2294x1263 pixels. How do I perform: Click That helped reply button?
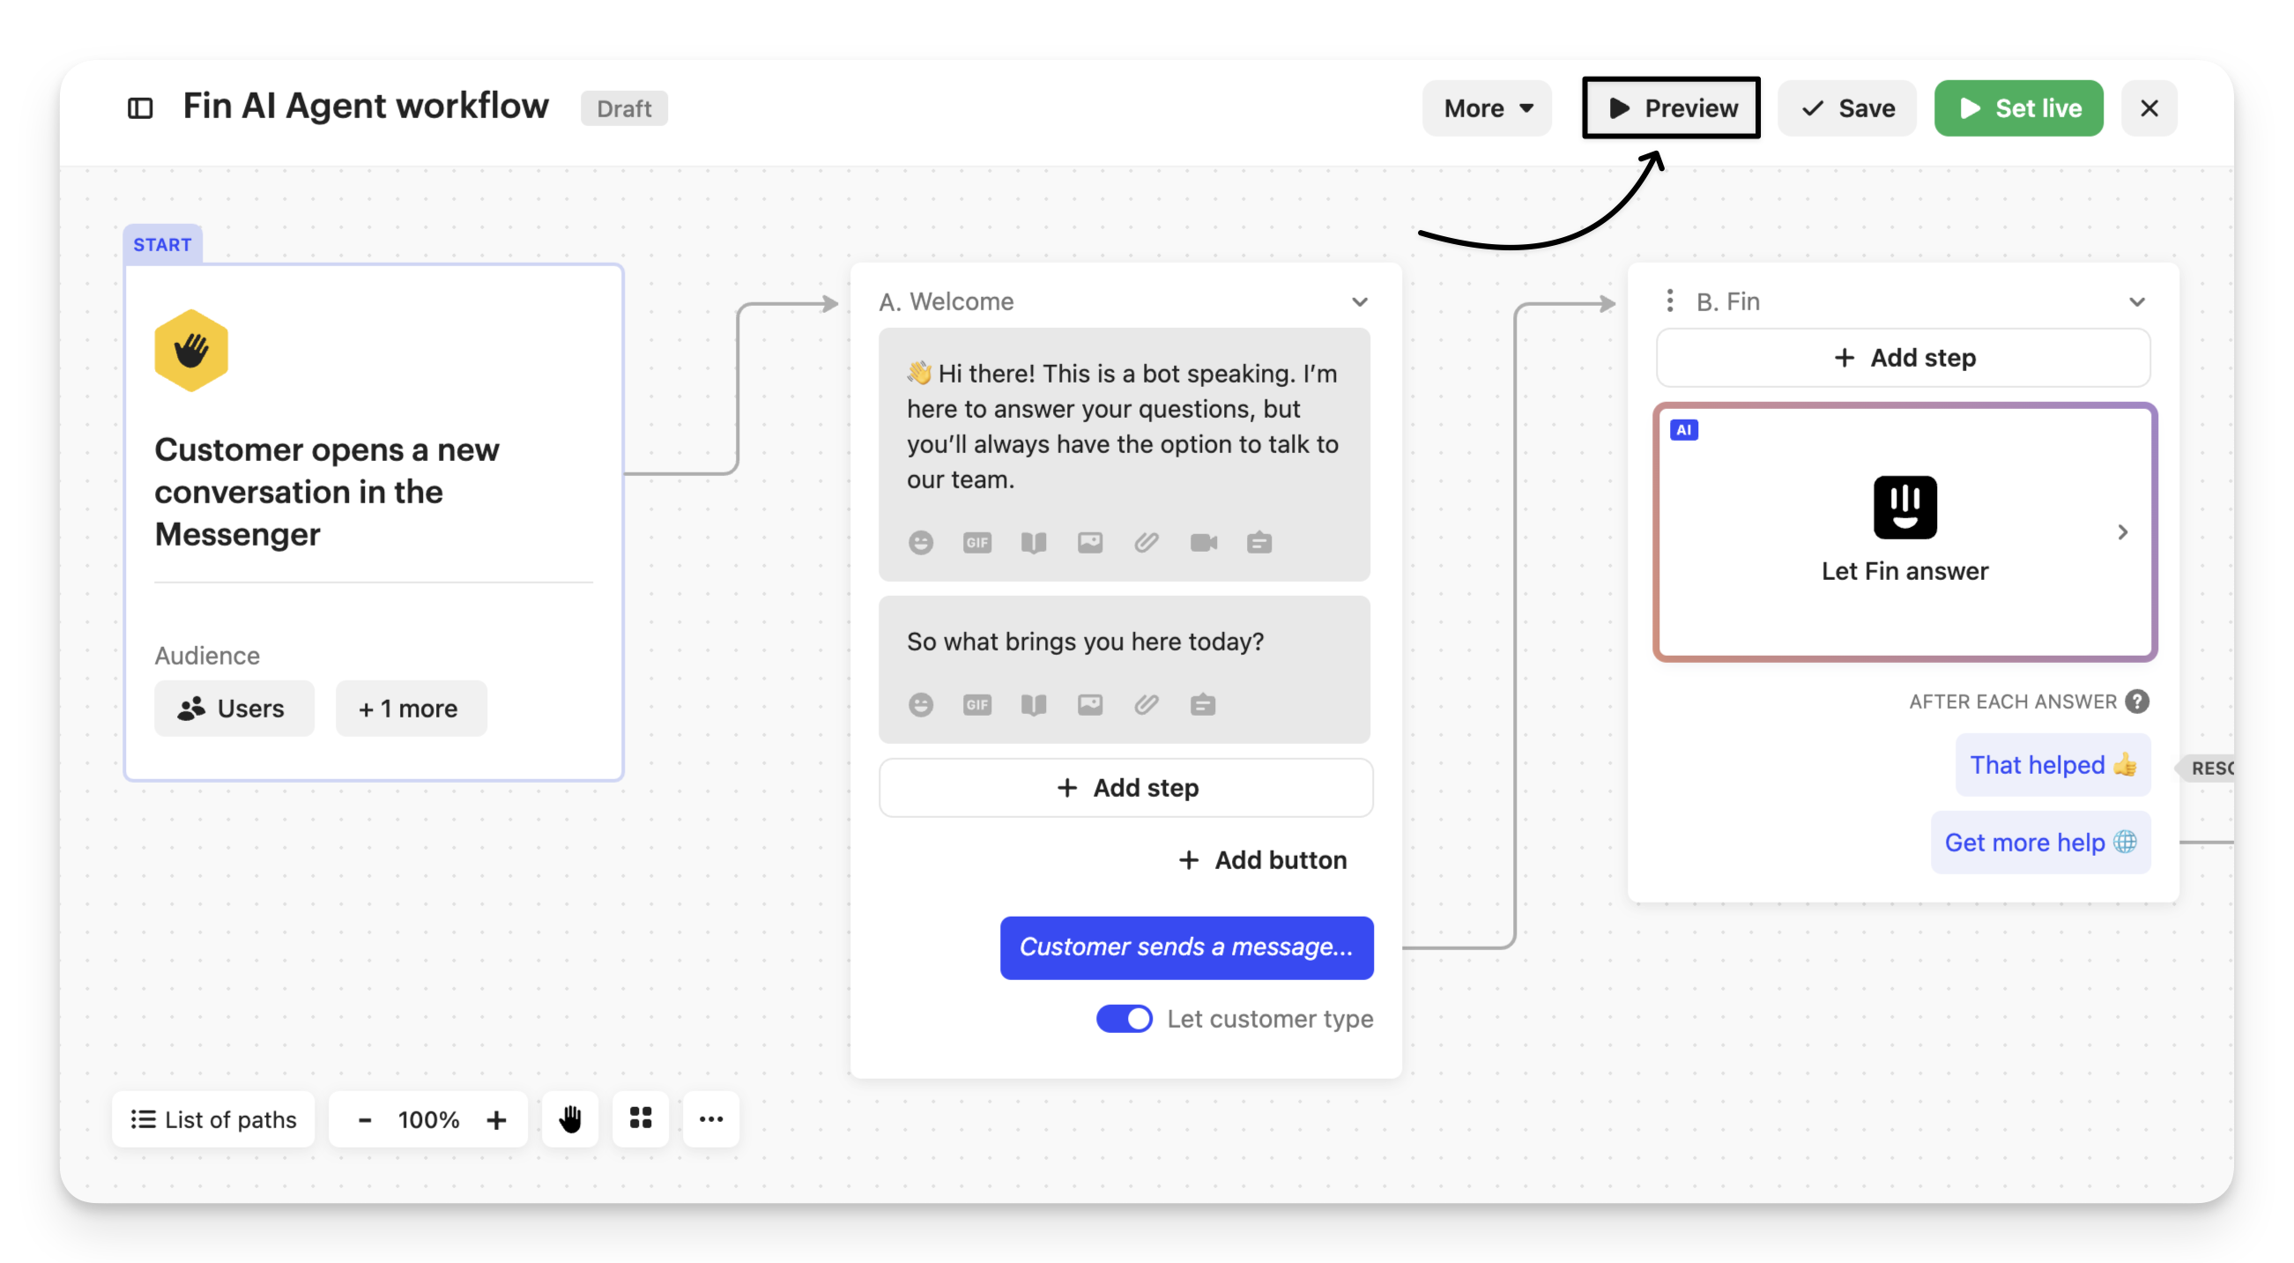point(2053,765)
